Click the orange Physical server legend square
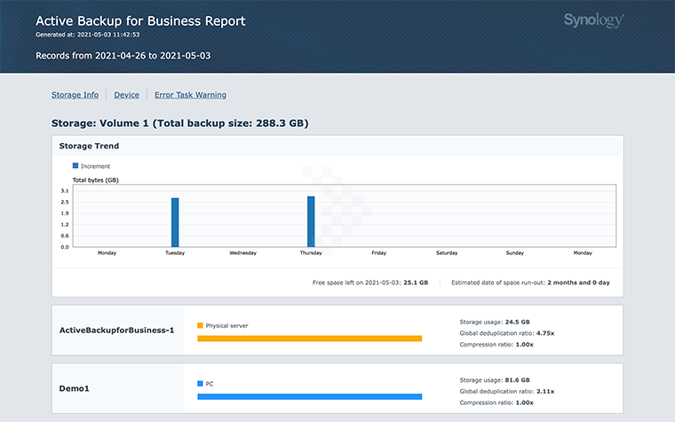 point(200,326)
